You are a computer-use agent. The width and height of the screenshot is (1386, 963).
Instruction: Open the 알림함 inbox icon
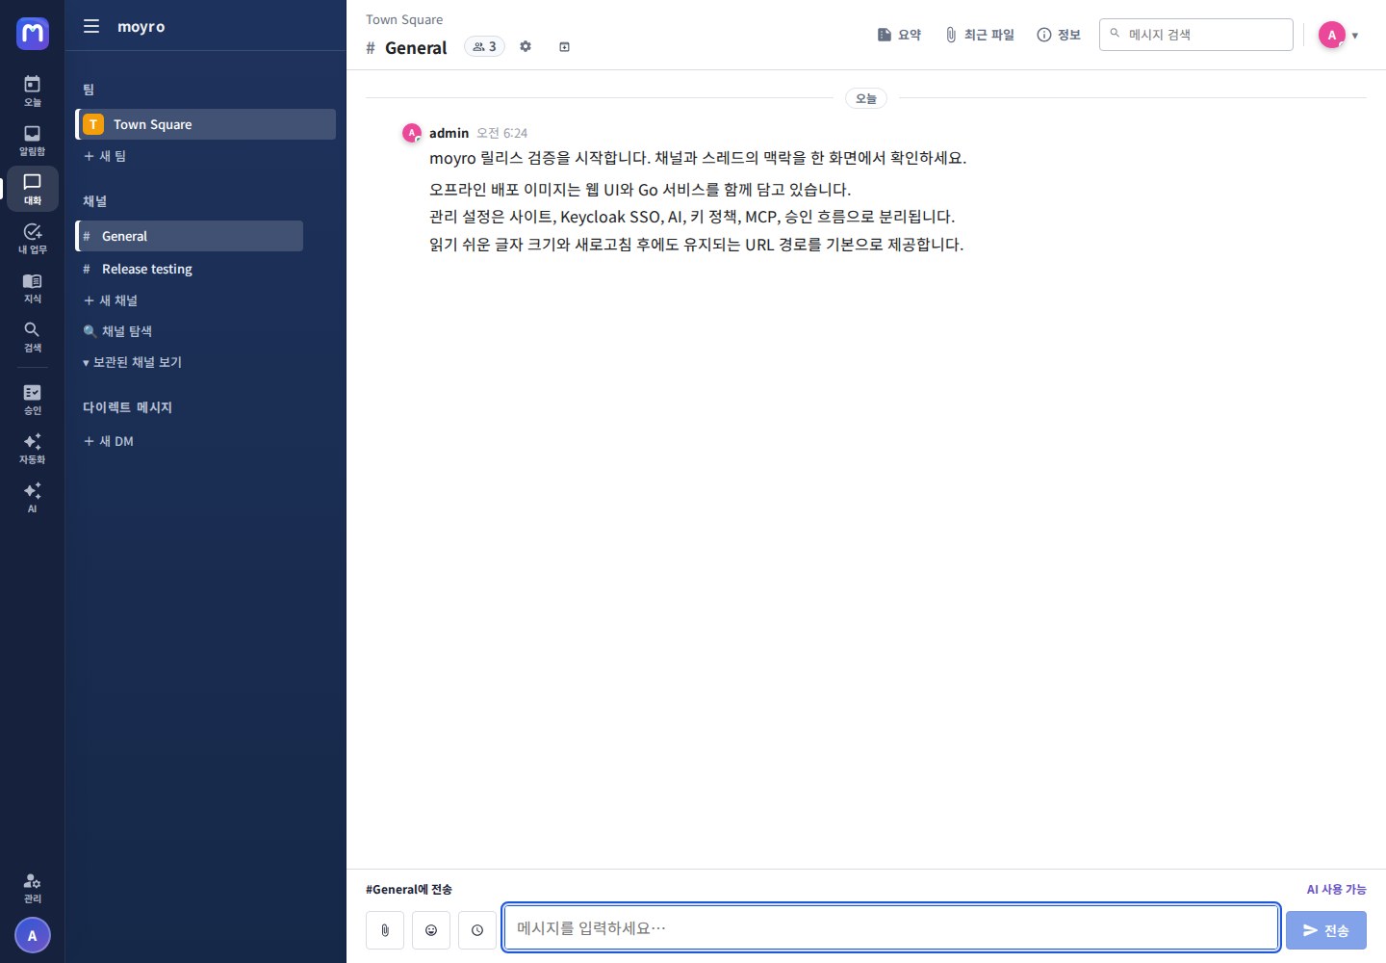(x=33, y=140)
